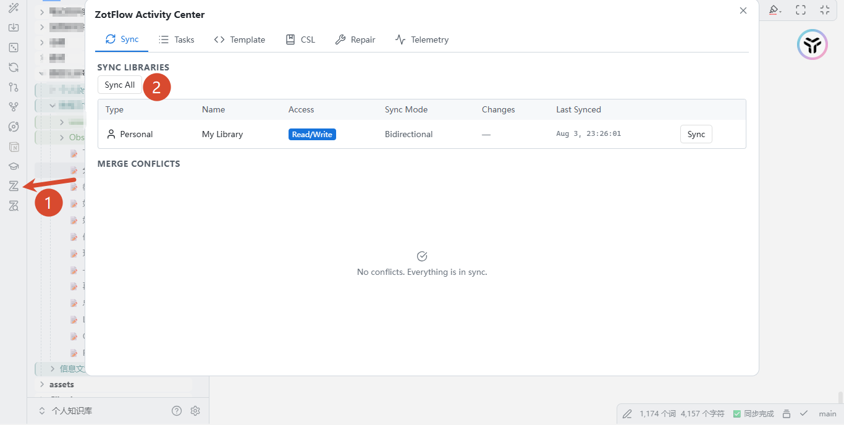Click the ZotFlow Activity Center title

[150, 15]
